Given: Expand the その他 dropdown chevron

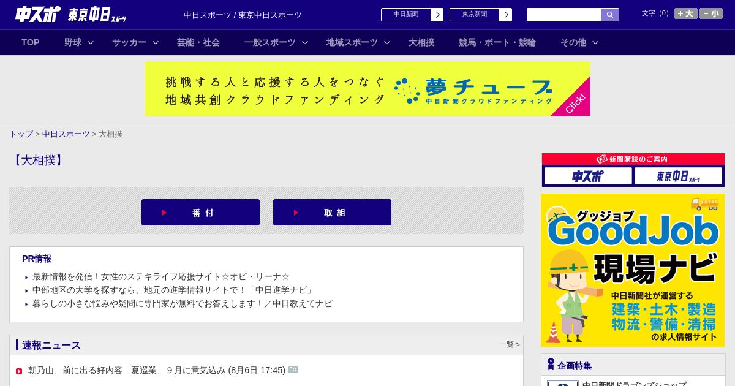Looking at the screenshot, I should [595, 42].
